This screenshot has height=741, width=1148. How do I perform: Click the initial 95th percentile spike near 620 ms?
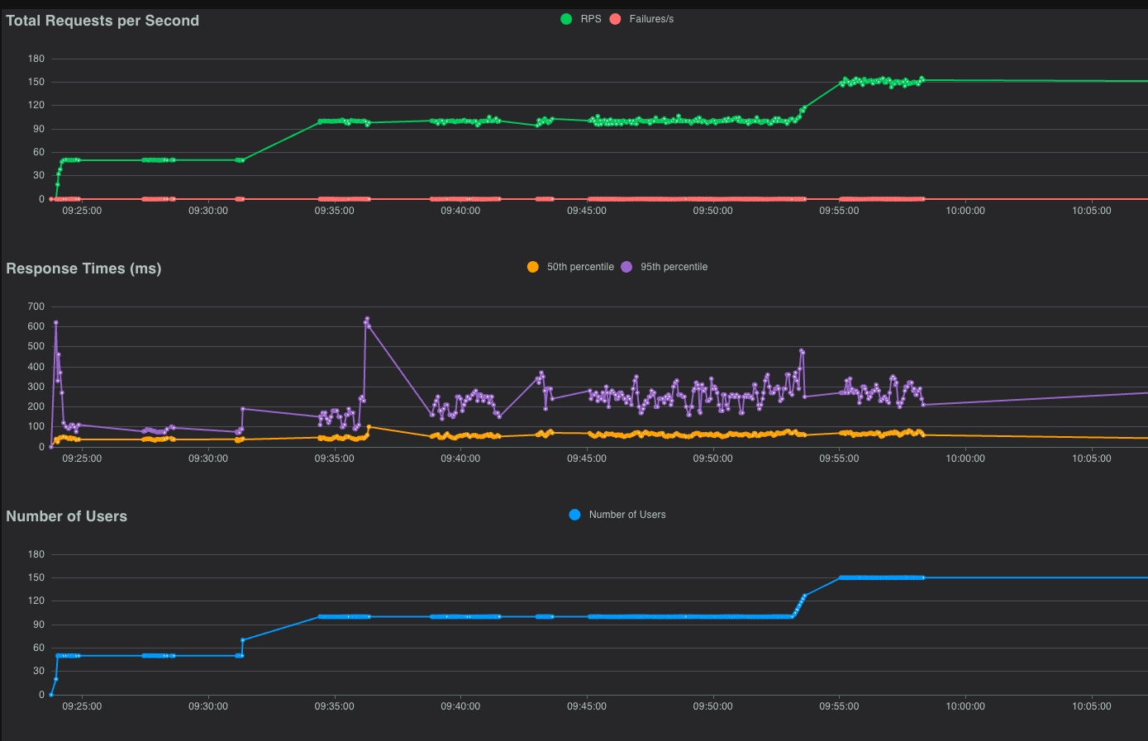tap(55, 323)
